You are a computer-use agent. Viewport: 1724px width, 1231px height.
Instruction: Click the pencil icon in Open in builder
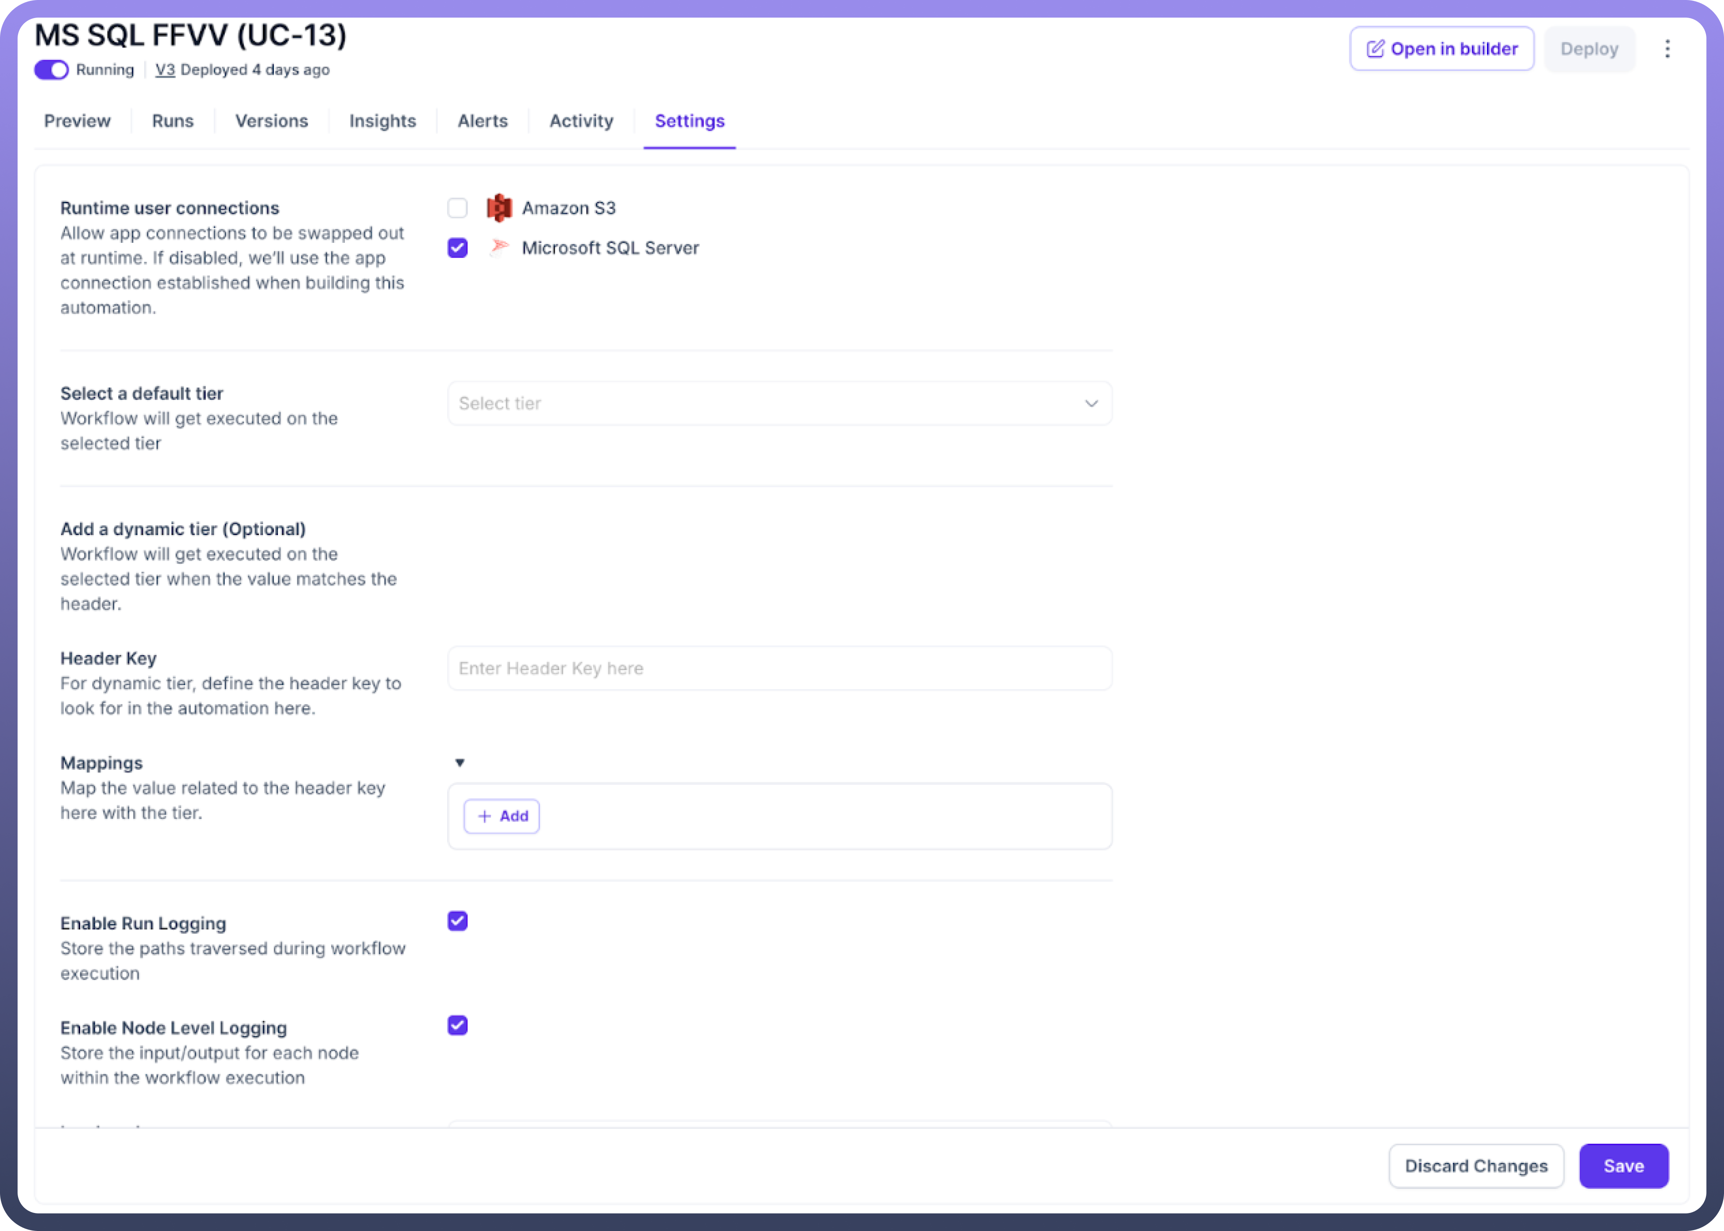[x=1375, y=49]
